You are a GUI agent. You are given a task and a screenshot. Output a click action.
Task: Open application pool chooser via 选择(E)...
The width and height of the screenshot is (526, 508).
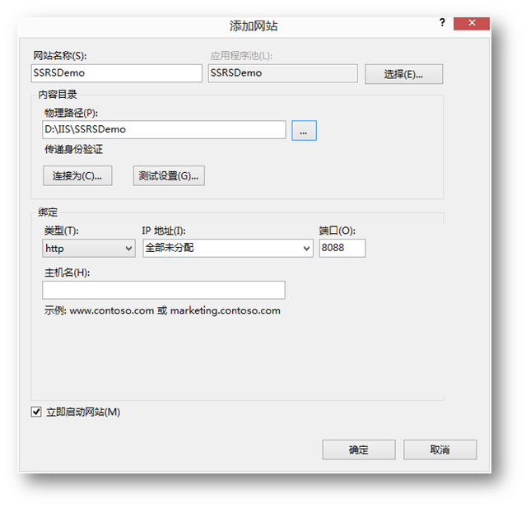tap(403, 74)
